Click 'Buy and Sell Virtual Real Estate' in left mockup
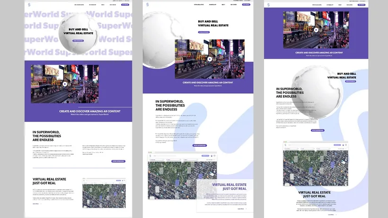 (78, 31)
